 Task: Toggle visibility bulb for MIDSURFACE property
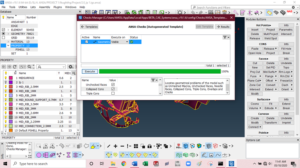(6, 78)
